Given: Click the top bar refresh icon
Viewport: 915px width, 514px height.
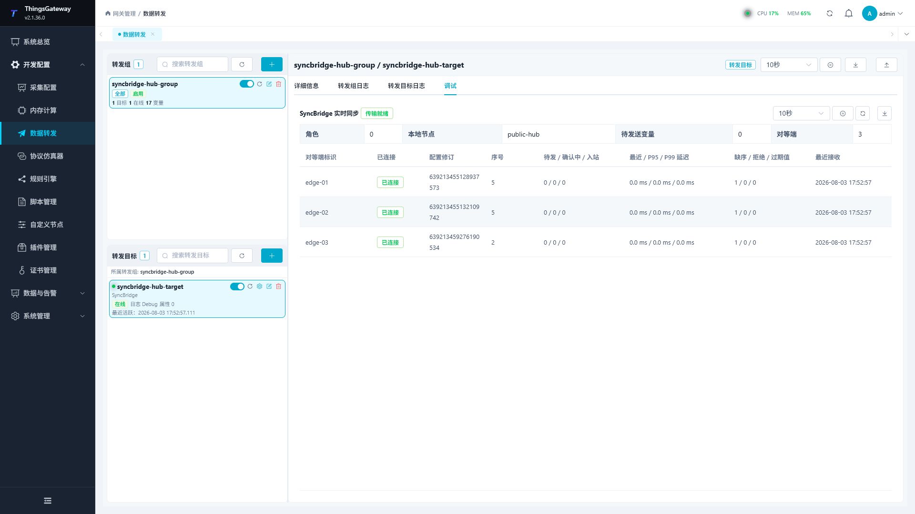Looking at the screenshot, I should pyautogui.click(x=830, y=13).
